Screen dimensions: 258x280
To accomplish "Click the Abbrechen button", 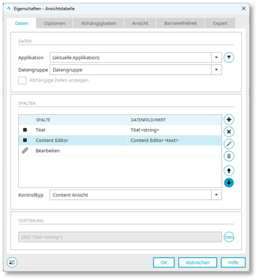I will [197, 263].
